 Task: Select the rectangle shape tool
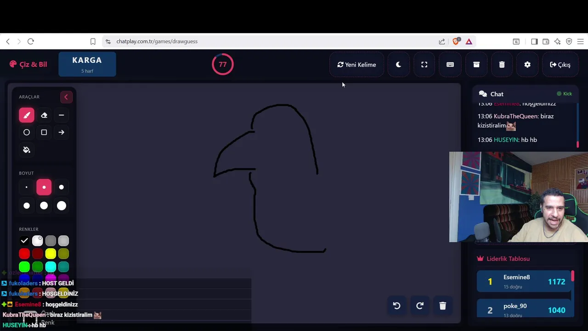[44, 132]
